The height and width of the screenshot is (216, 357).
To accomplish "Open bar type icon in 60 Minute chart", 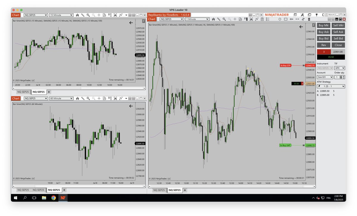I will point(77,98).
